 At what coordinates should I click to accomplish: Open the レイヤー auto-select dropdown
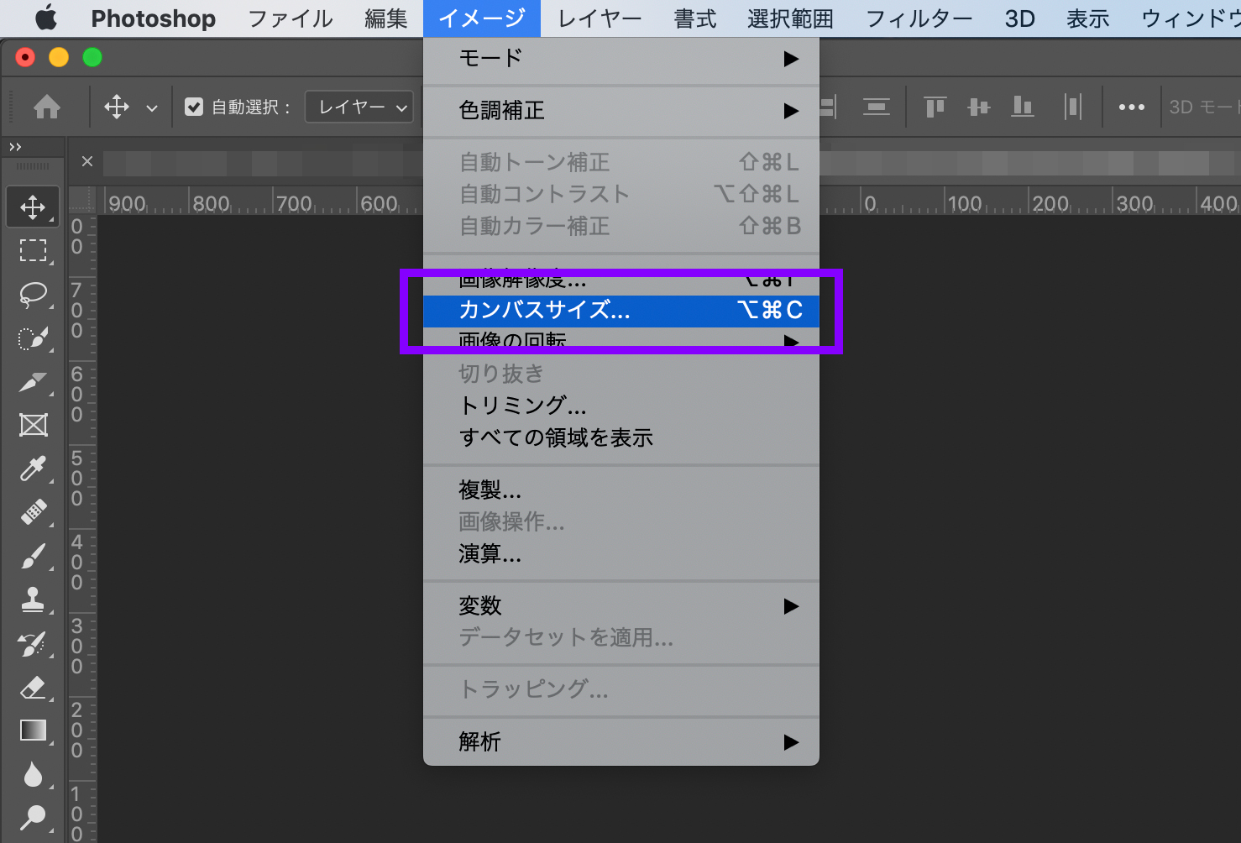(x=359, y=107)
